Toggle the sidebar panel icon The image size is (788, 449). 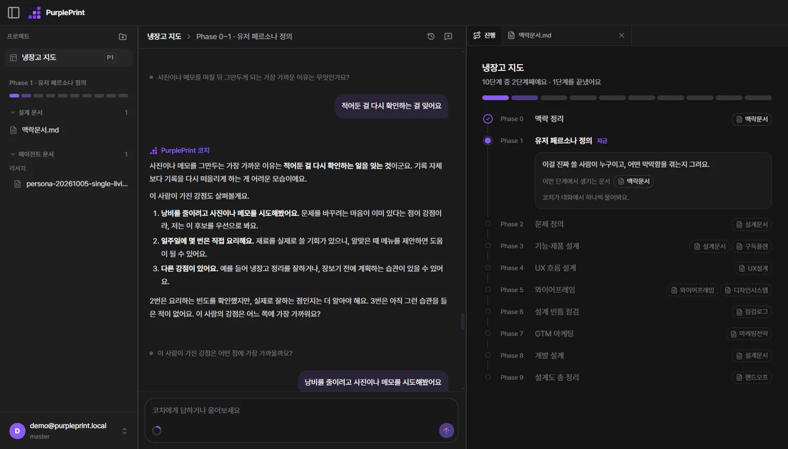tap(14, 13)
